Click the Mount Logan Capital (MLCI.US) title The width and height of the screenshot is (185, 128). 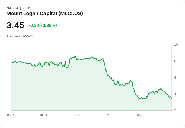pyautogui.click(x=44, y=14)
